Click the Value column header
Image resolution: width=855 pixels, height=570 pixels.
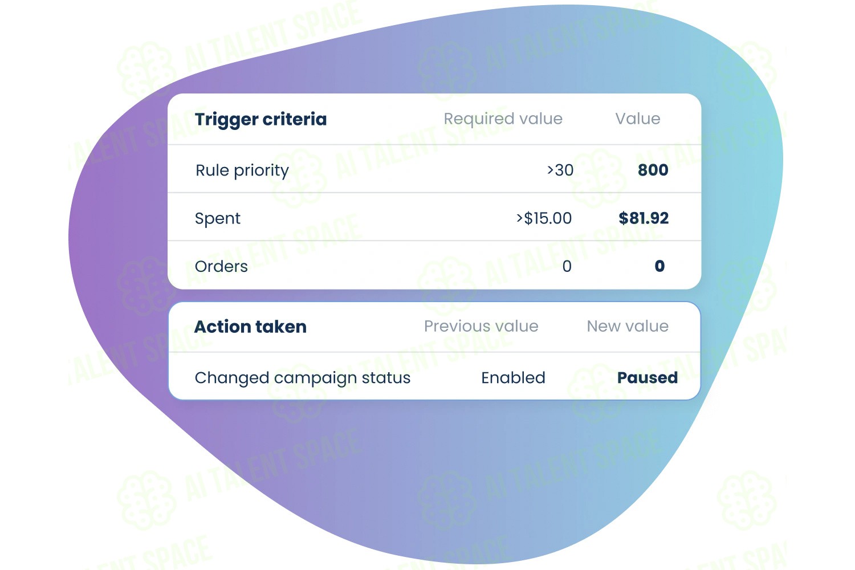[638, 119]
